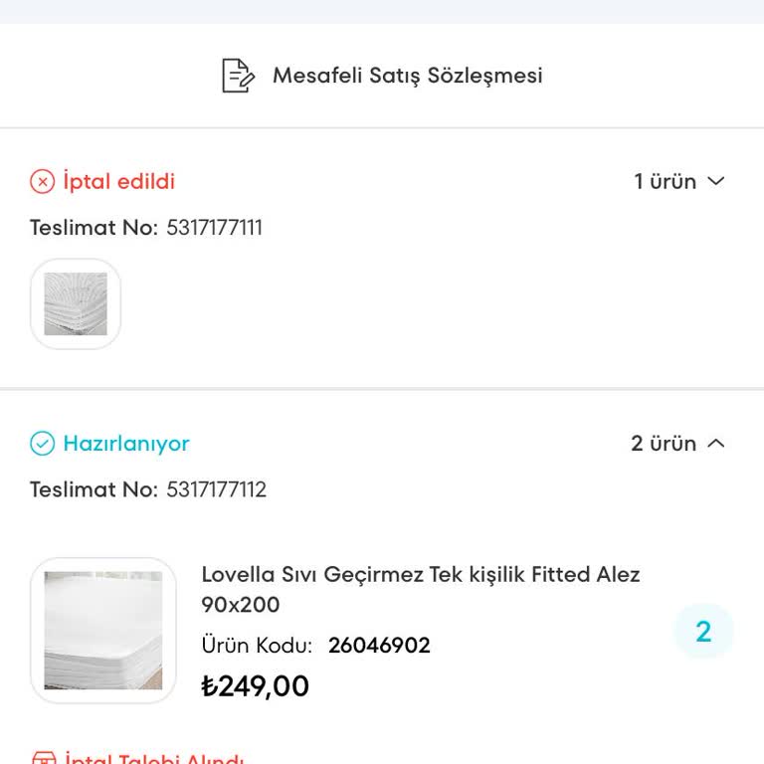Click the document icon beside Mesafeli Satış Sözleşmesi
The height and width of the screenshot is (764, 764).
click(x=237, y=76)
